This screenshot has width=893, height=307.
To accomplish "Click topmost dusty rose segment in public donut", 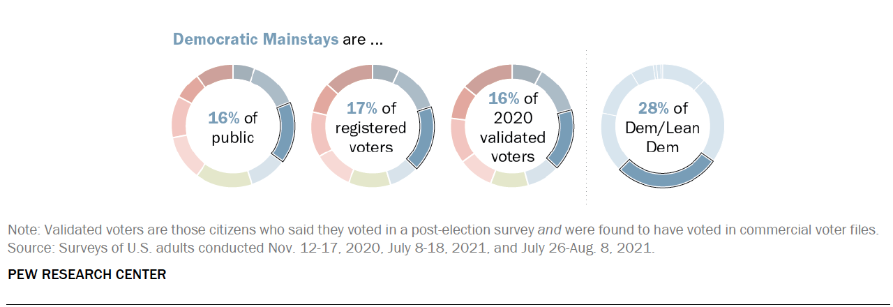I will (x=216, y=73).
